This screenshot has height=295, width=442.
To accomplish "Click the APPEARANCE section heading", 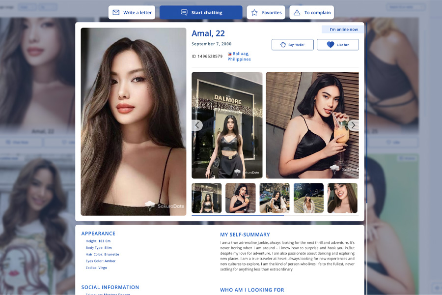I will 98,234.
